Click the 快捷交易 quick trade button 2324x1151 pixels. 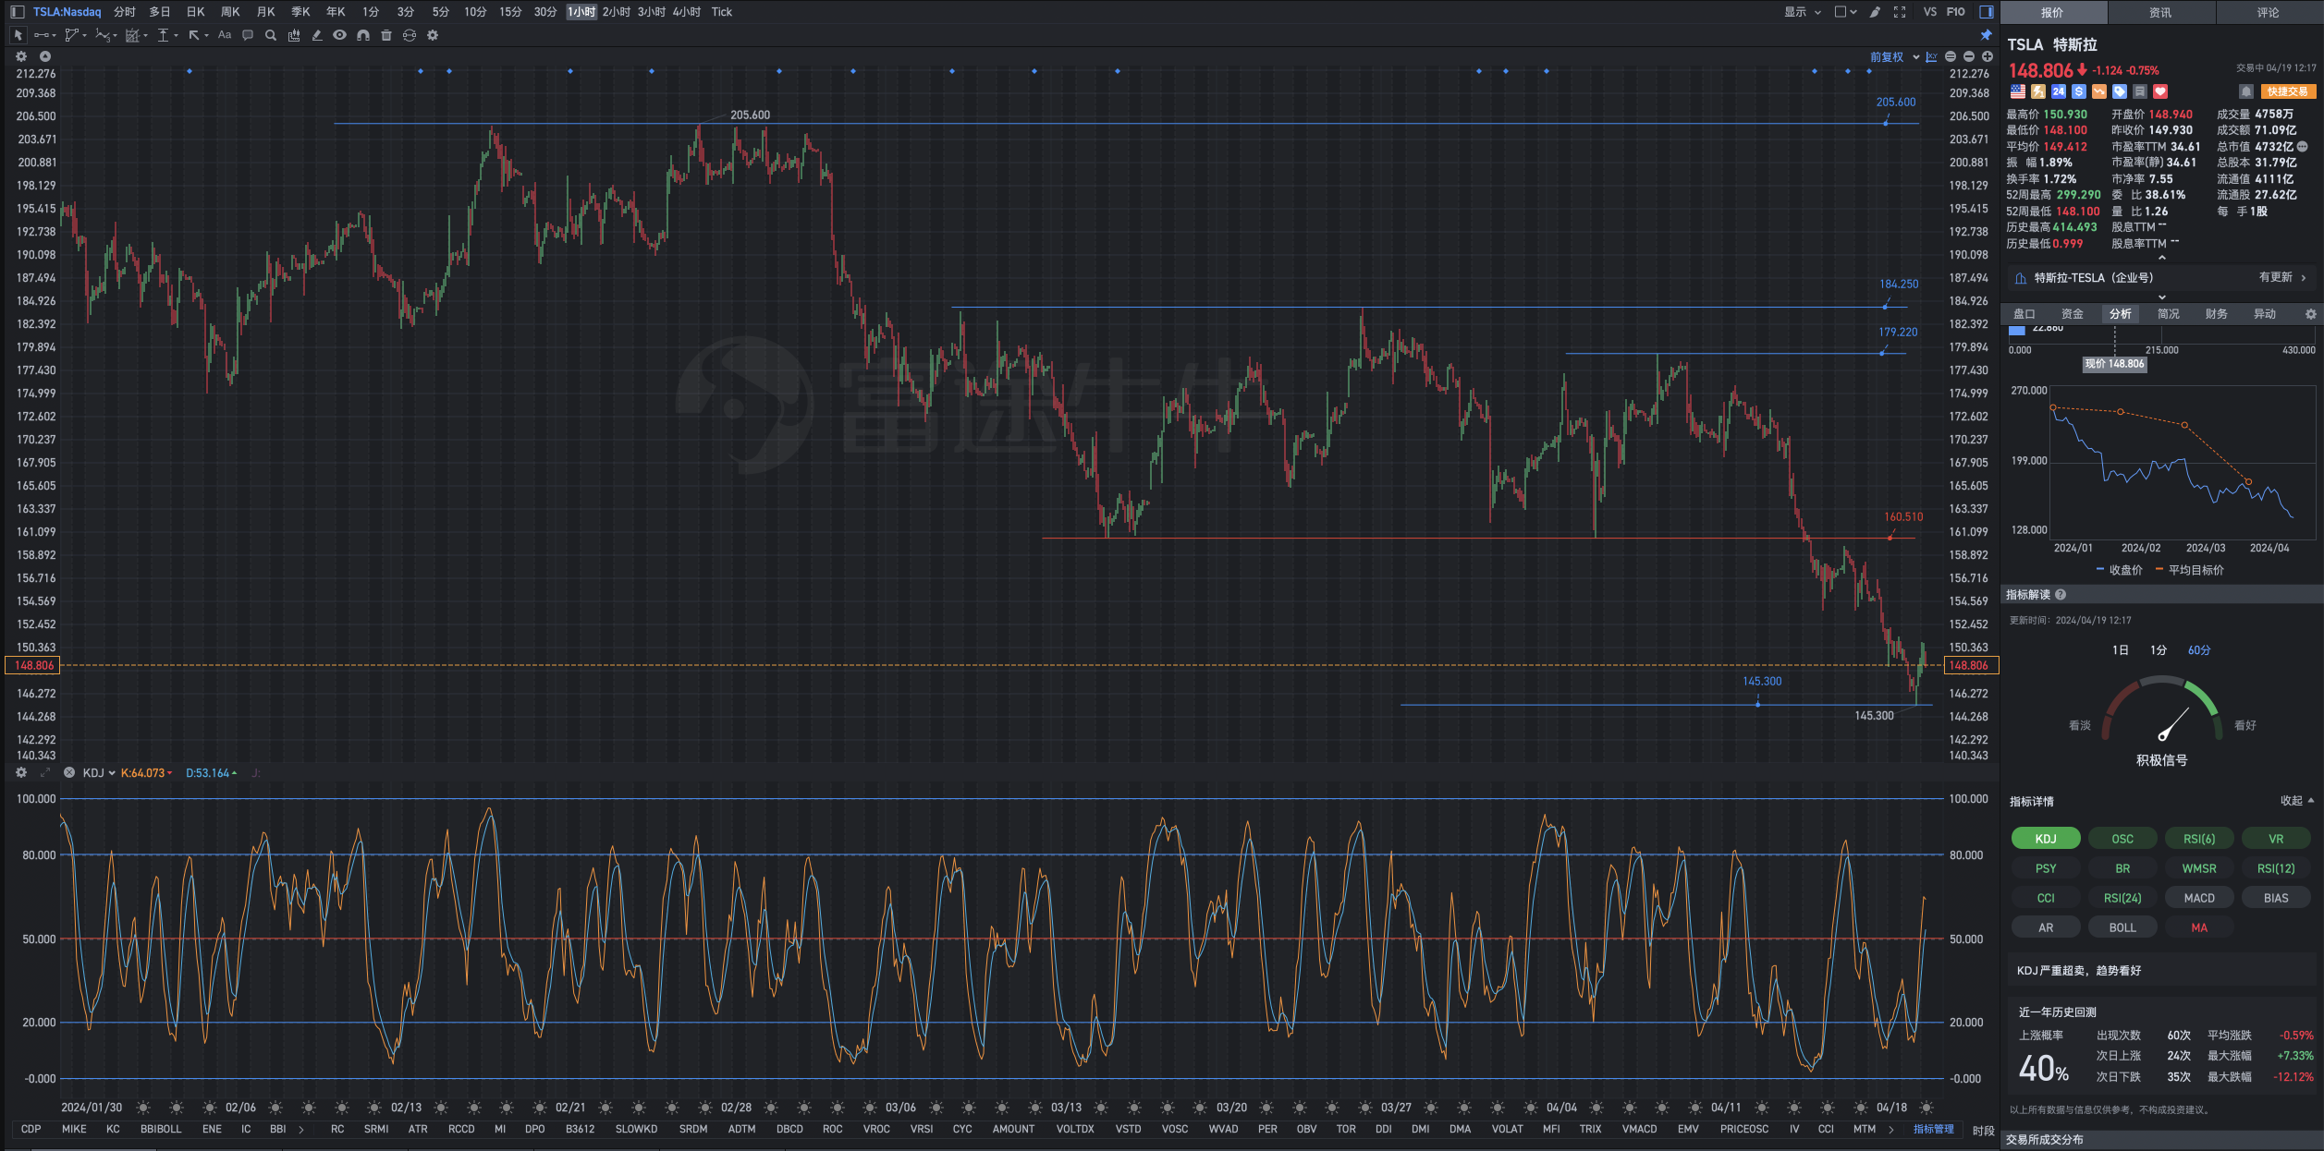point(2288,91)
